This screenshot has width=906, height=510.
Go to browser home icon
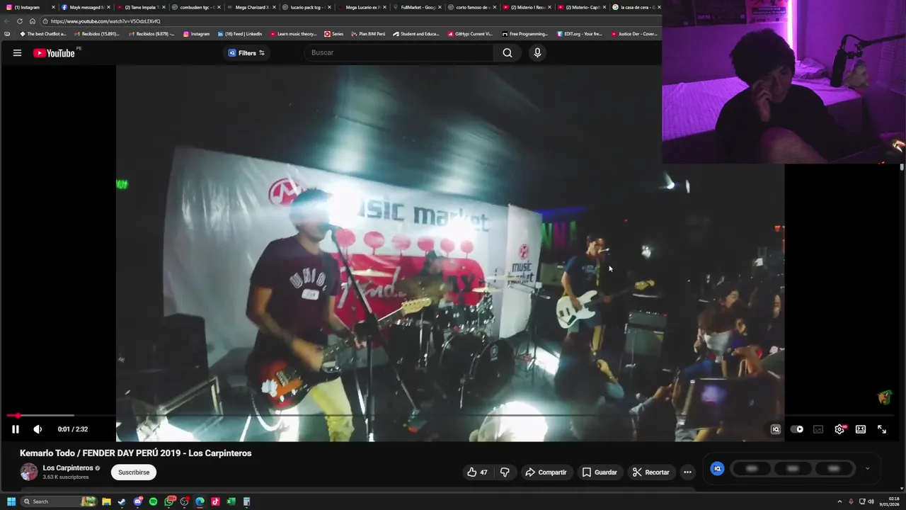coord(32,21)
